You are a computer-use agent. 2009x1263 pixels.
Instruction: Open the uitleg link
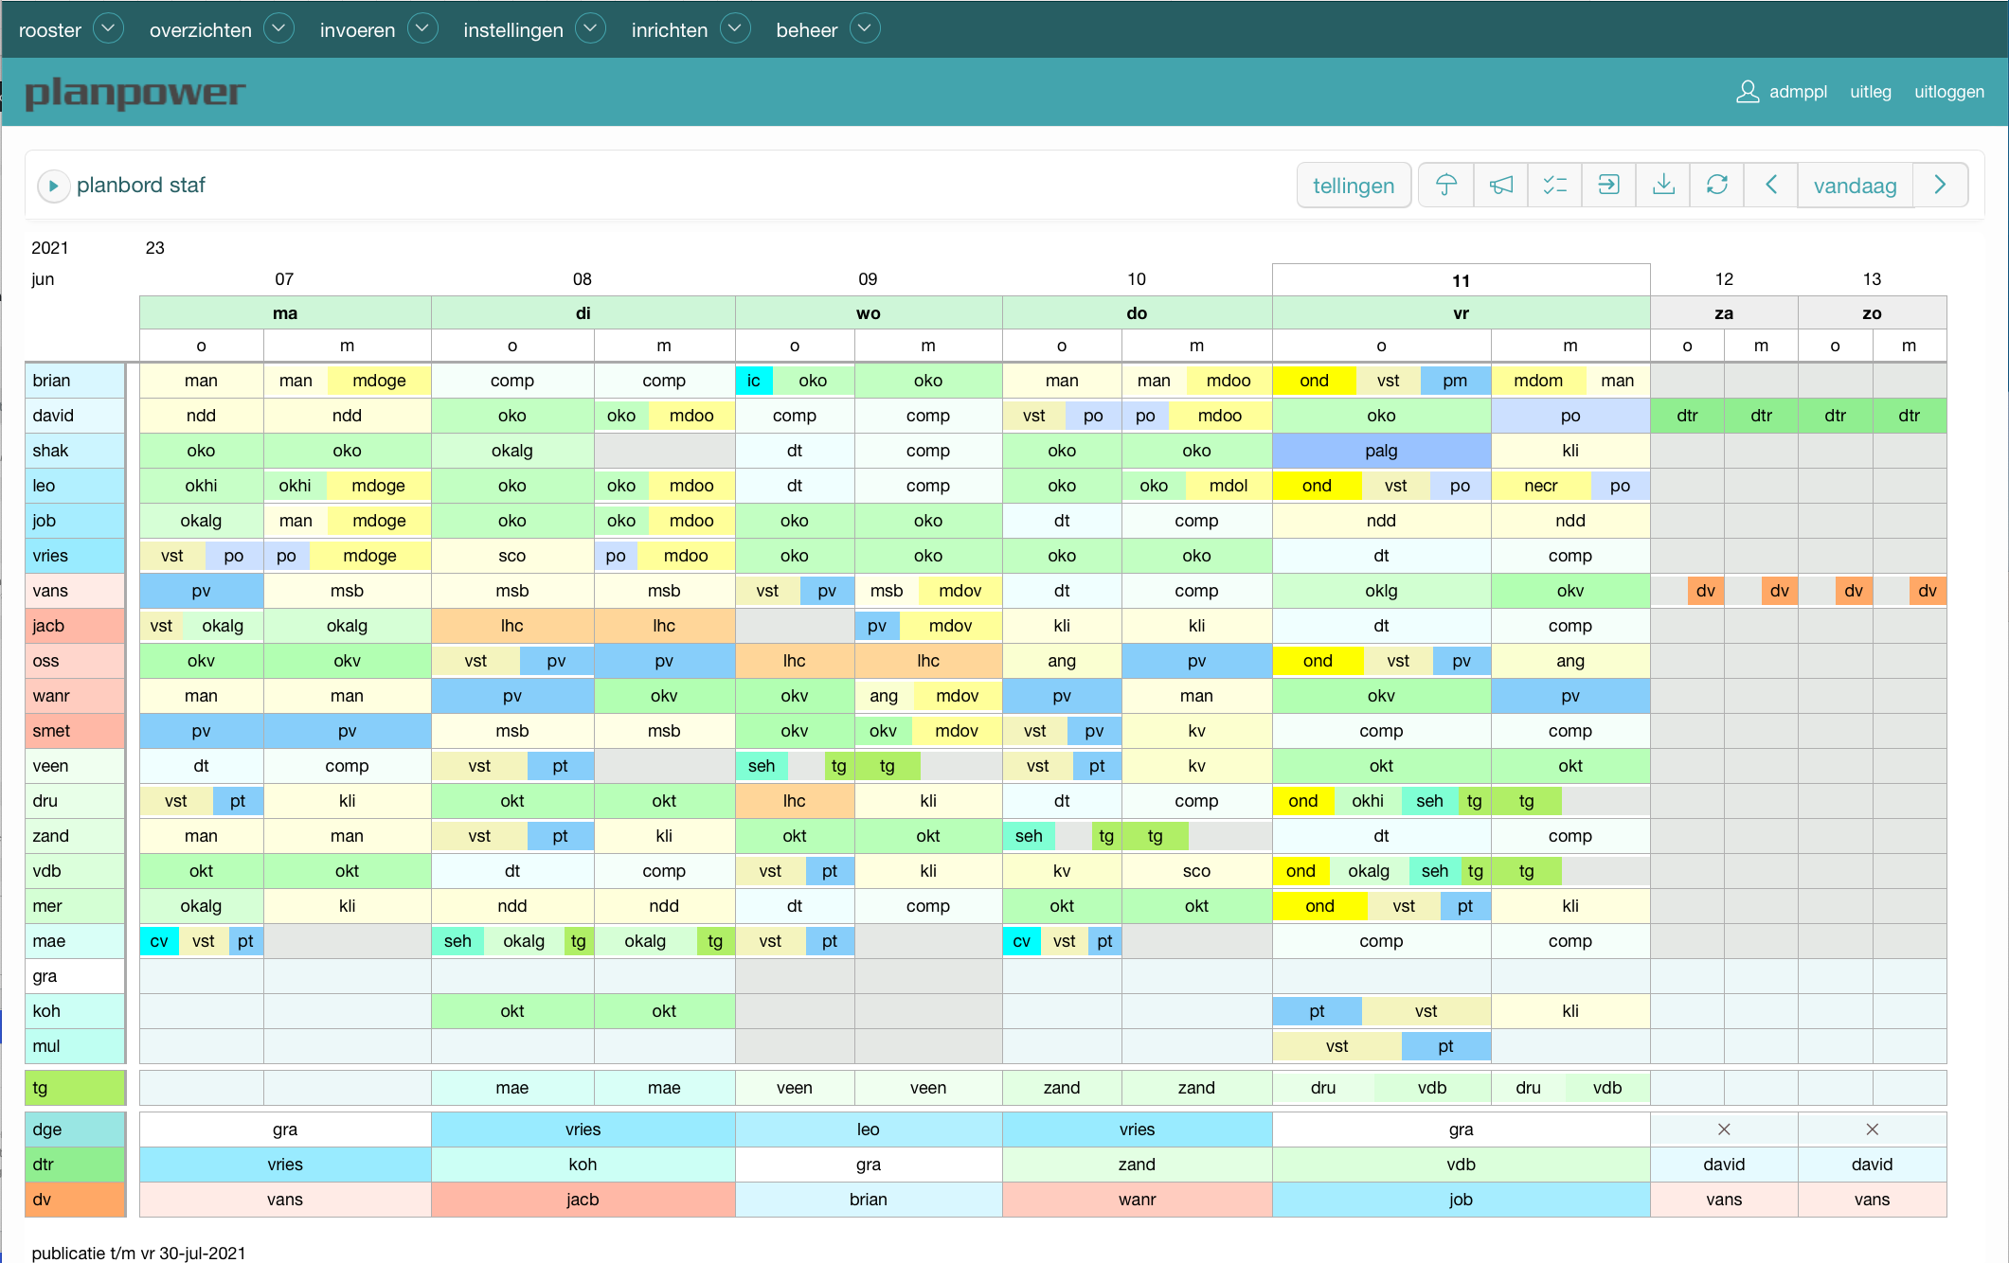(x=1871, y=92)
